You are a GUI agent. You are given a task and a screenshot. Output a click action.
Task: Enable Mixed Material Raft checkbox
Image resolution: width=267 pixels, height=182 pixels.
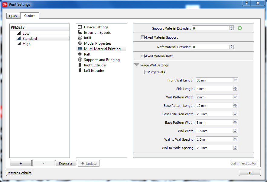pos(142,56)
